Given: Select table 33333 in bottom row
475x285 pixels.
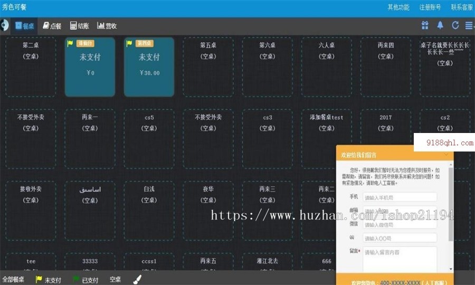Looking at the screenshot, I should point(90,262).
